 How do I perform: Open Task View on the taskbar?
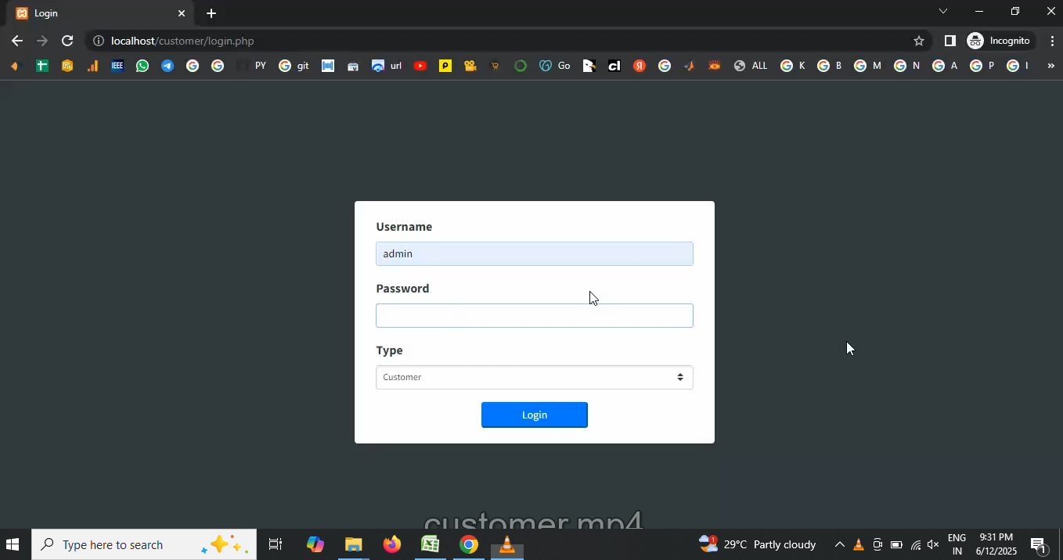(x=276, y=544)
